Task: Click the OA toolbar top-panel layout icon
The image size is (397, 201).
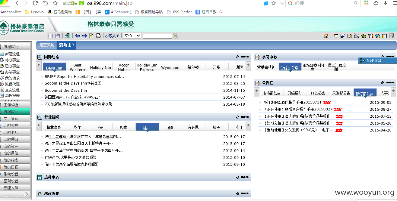Action: [58, 36]
